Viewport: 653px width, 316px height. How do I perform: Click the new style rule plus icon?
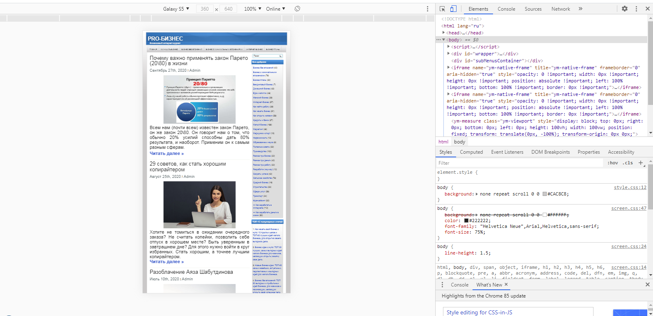tap(641, 163)
